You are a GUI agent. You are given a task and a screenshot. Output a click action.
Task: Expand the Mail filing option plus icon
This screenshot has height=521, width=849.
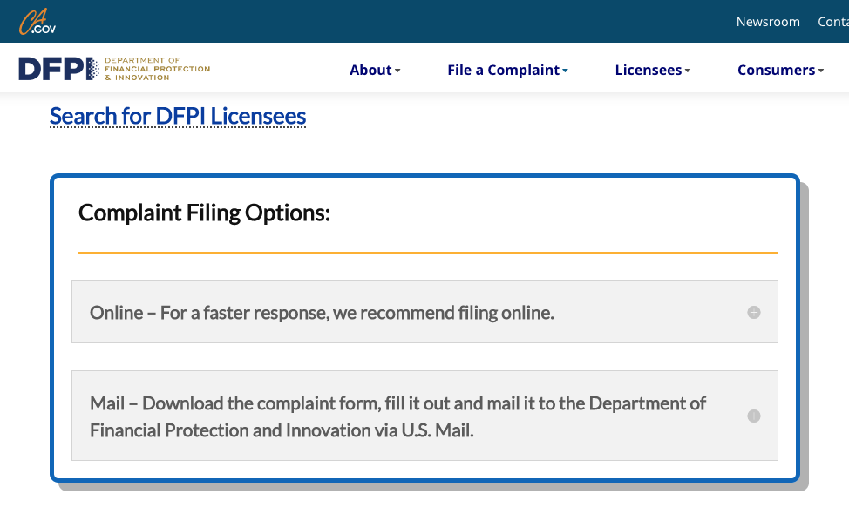point(754,416)
